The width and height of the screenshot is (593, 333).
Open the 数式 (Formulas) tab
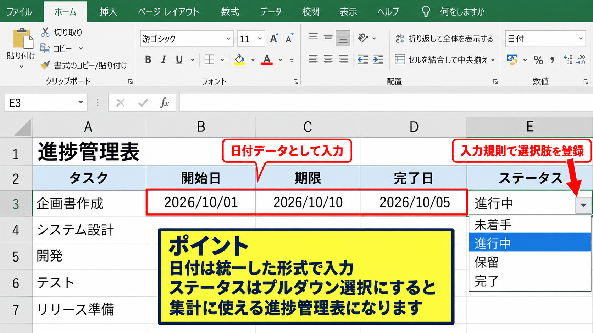point(230,12)
